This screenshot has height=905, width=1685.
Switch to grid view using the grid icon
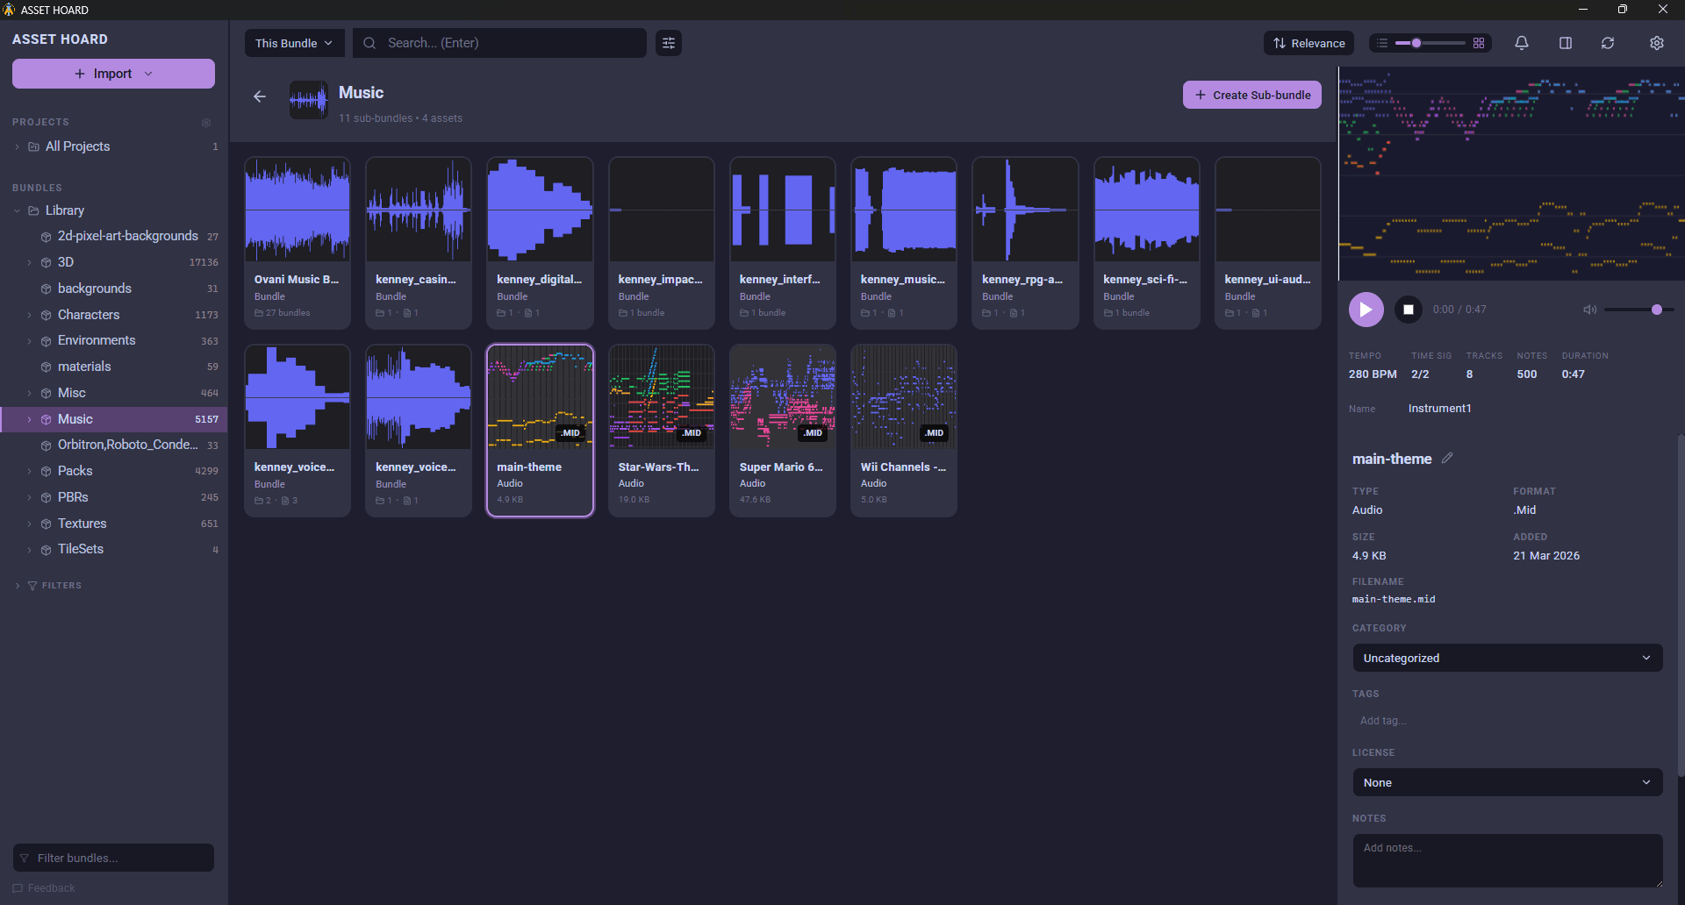coord(1480,42)
